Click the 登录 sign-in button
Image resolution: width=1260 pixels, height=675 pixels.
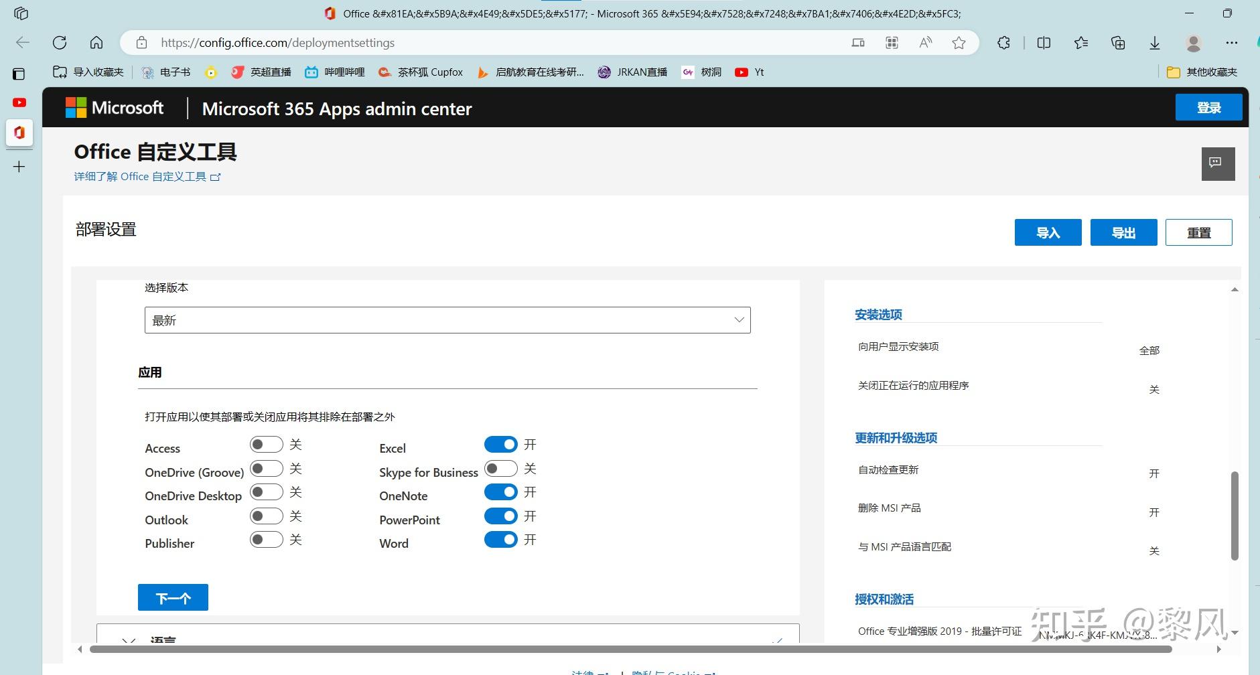1208,107
